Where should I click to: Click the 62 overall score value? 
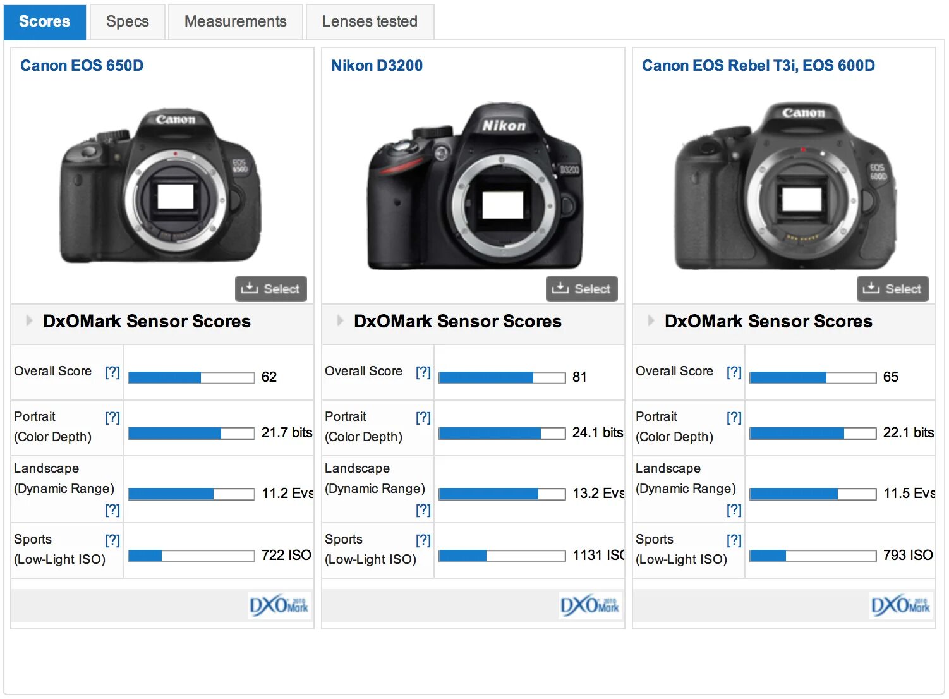[x=269, y=377]
